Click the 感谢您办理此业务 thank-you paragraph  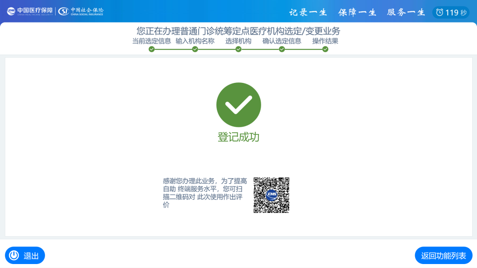205,193
